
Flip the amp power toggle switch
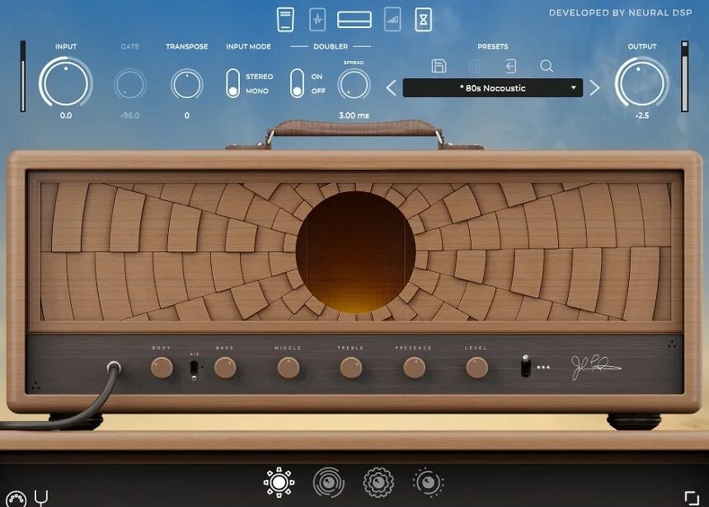[x=525, y=365]
